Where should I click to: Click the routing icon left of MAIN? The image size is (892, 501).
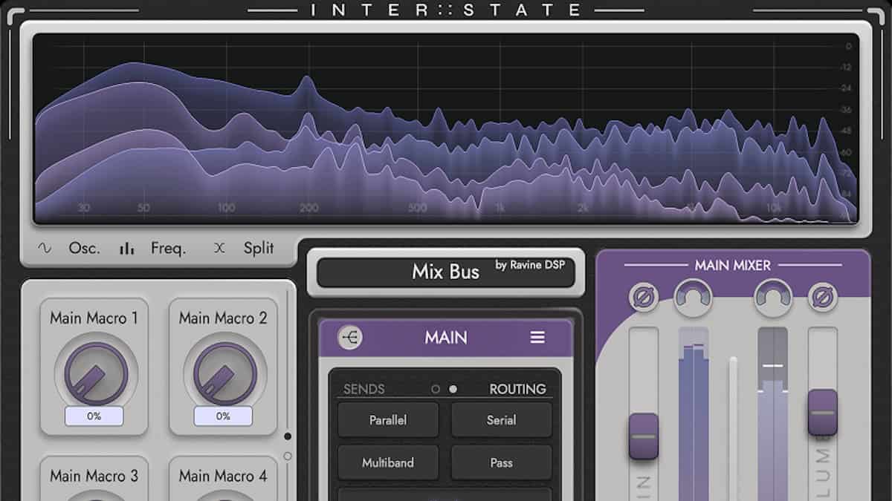[x=350, y=338]
